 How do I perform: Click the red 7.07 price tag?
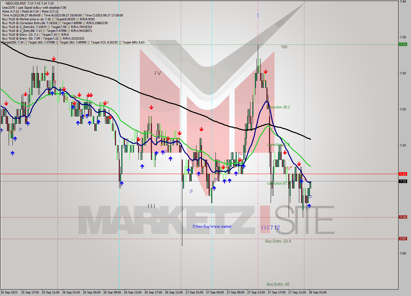tap(403, 239)
